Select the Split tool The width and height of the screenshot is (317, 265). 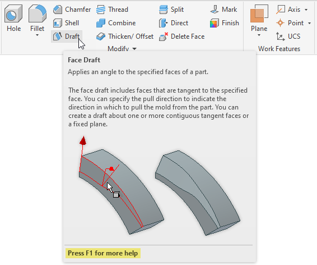click(171, 10)
